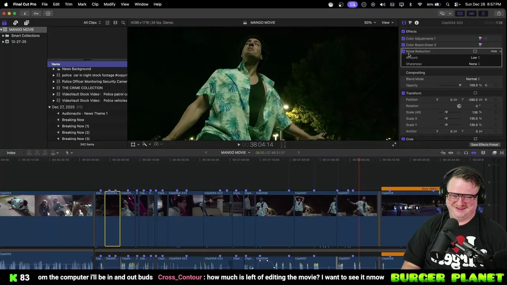Toggle browser filmstrip or list view
Image resolution: width=507 pixels, height=285 pixels.
click(107, 23)
